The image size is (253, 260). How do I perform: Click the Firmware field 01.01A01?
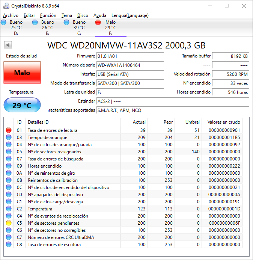(130, 56)
